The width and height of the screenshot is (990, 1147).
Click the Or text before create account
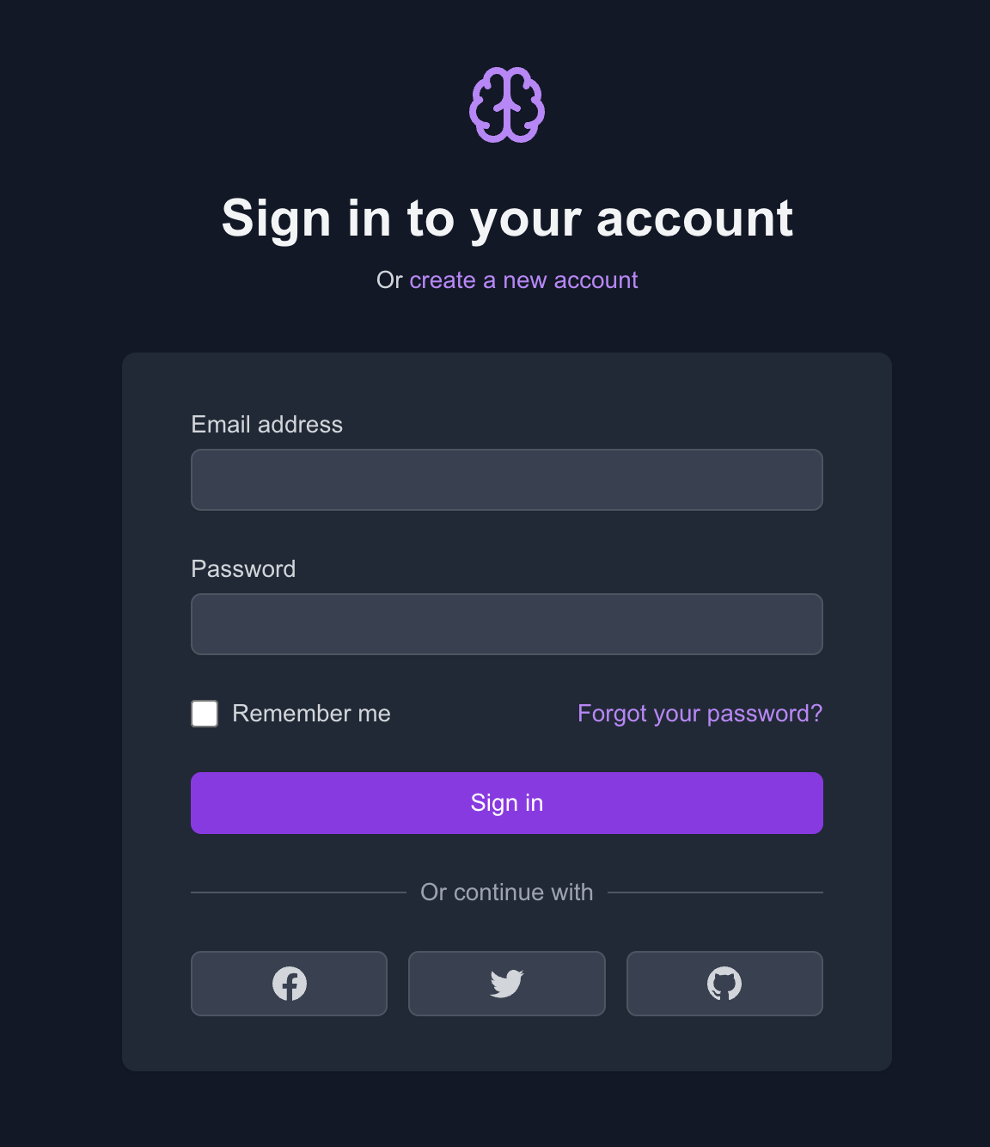[x=389, y=280]
